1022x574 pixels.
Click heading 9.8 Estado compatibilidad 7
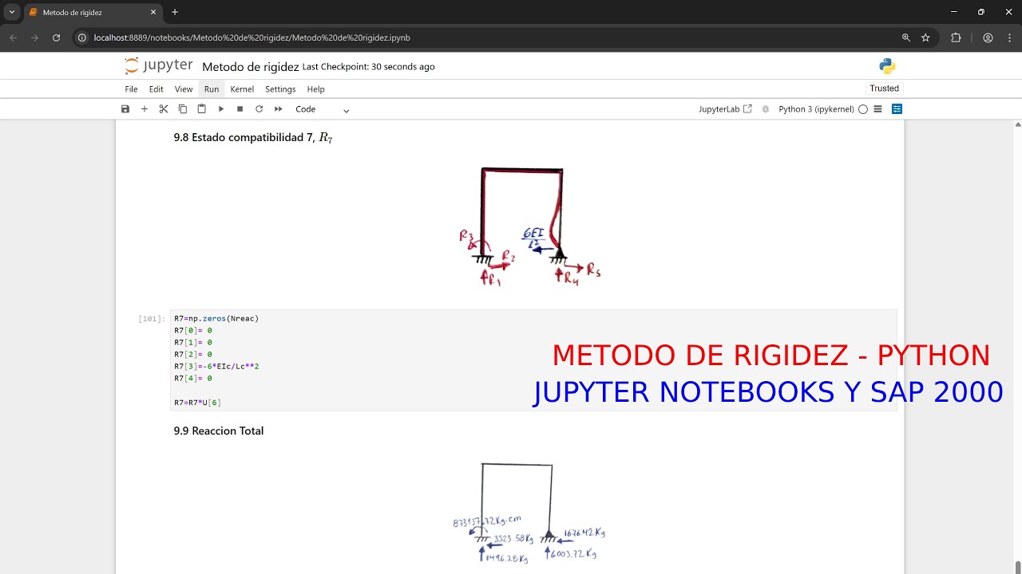[x=253, y=138]
